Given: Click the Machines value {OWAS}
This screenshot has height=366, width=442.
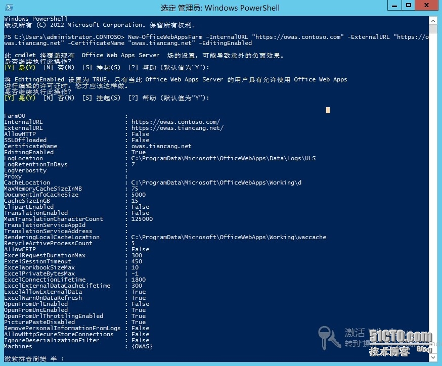Looking at the screenshot, I should 142,346.
